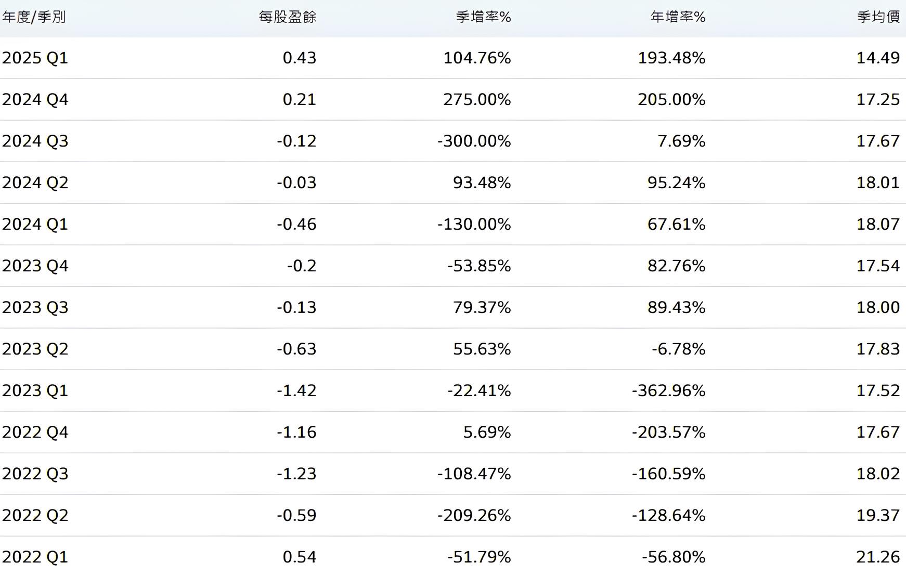
Task: Click the 19.37 quarterly average price
Action: (878, 515)
